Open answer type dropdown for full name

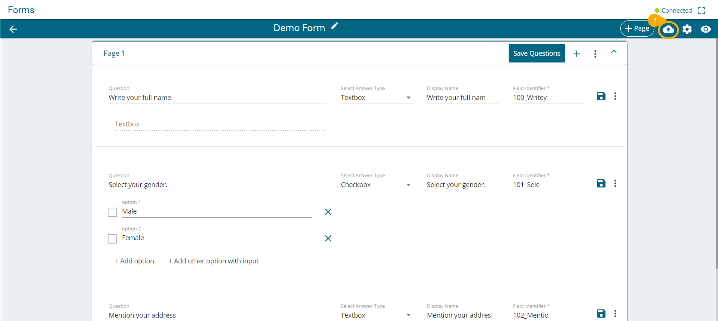(376, 98)
